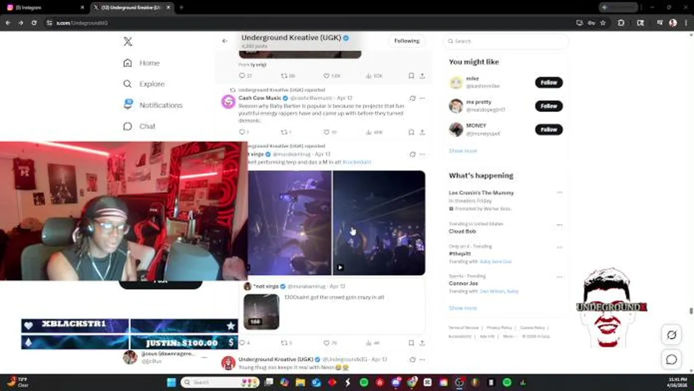This screenshot has height=391, width=694.
Task: Open floating chat messages button at bottom right
Action: click(x=672, y=360)
